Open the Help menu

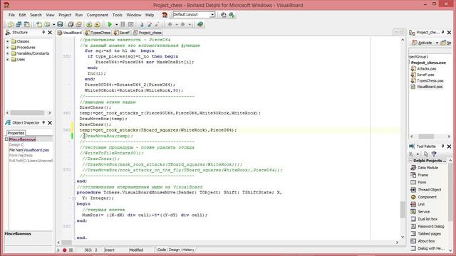pyautogui.click(x=150, y=15)
